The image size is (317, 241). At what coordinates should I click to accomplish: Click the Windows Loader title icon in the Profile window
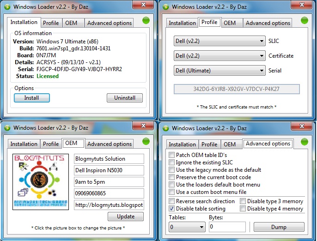coord(166,7)
